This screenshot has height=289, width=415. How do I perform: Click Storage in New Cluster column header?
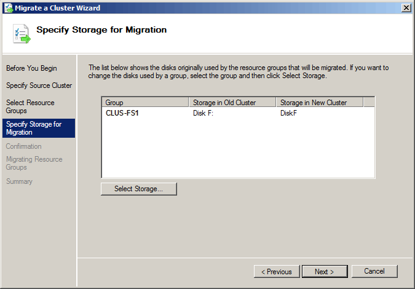coord(320,102)
